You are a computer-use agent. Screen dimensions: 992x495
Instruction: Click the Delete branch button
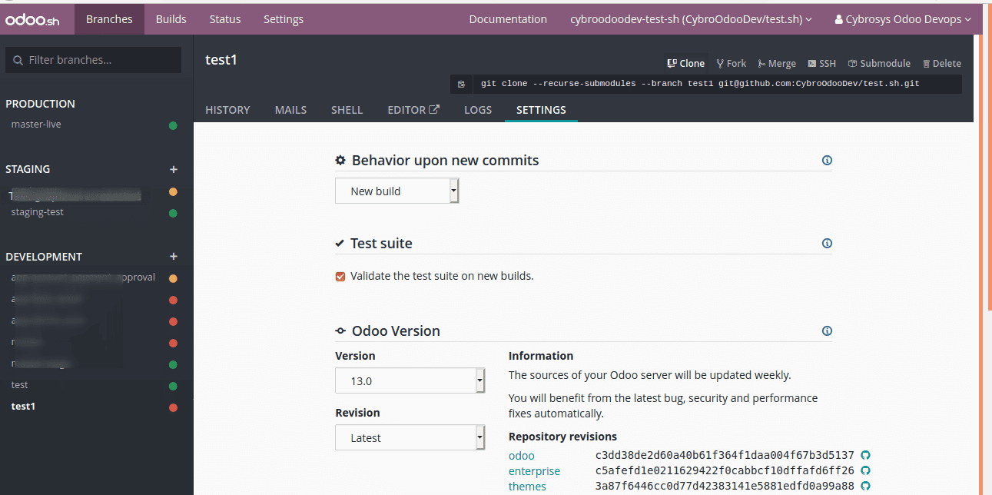941,64
